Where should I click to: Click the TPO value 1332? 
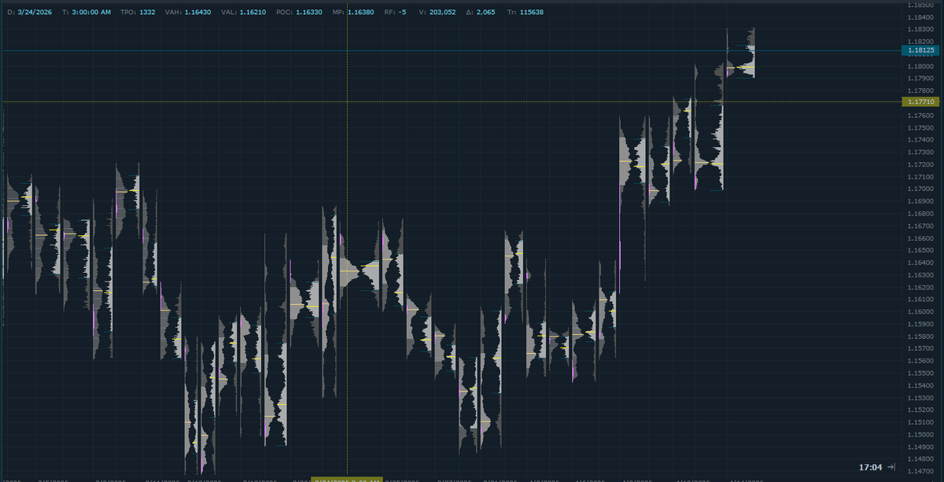coord(146,12)
